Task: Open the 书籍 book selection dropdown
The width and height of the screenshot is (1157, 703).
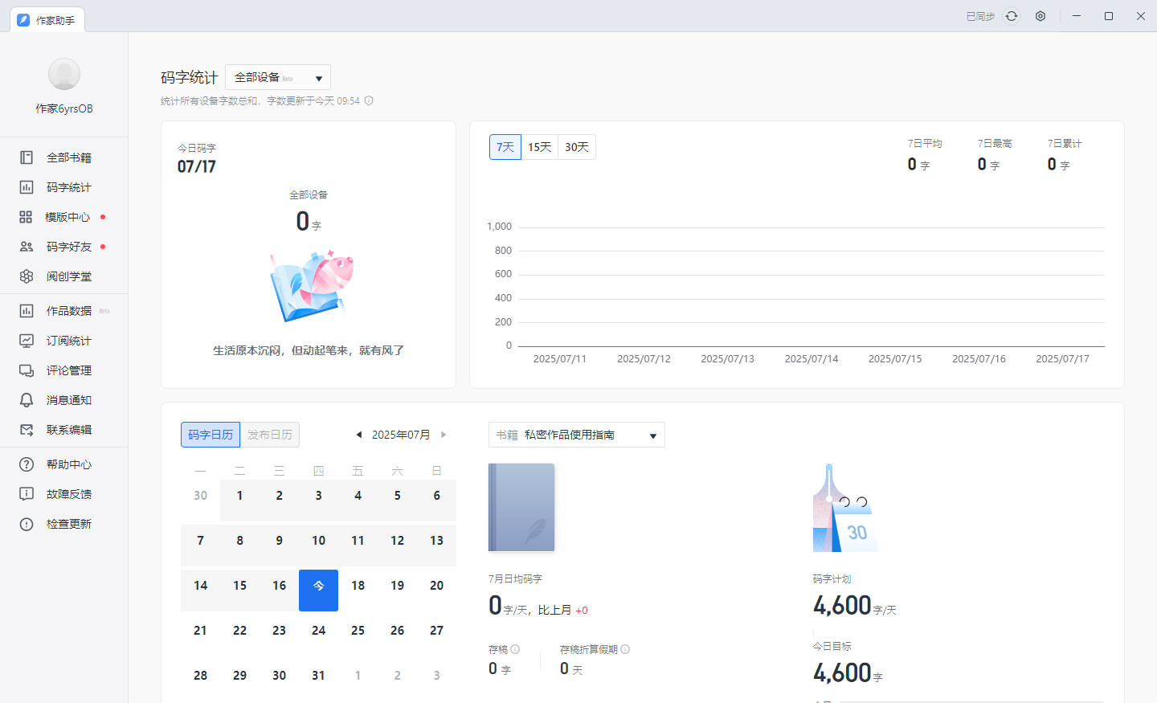Action: coord(576,435)
